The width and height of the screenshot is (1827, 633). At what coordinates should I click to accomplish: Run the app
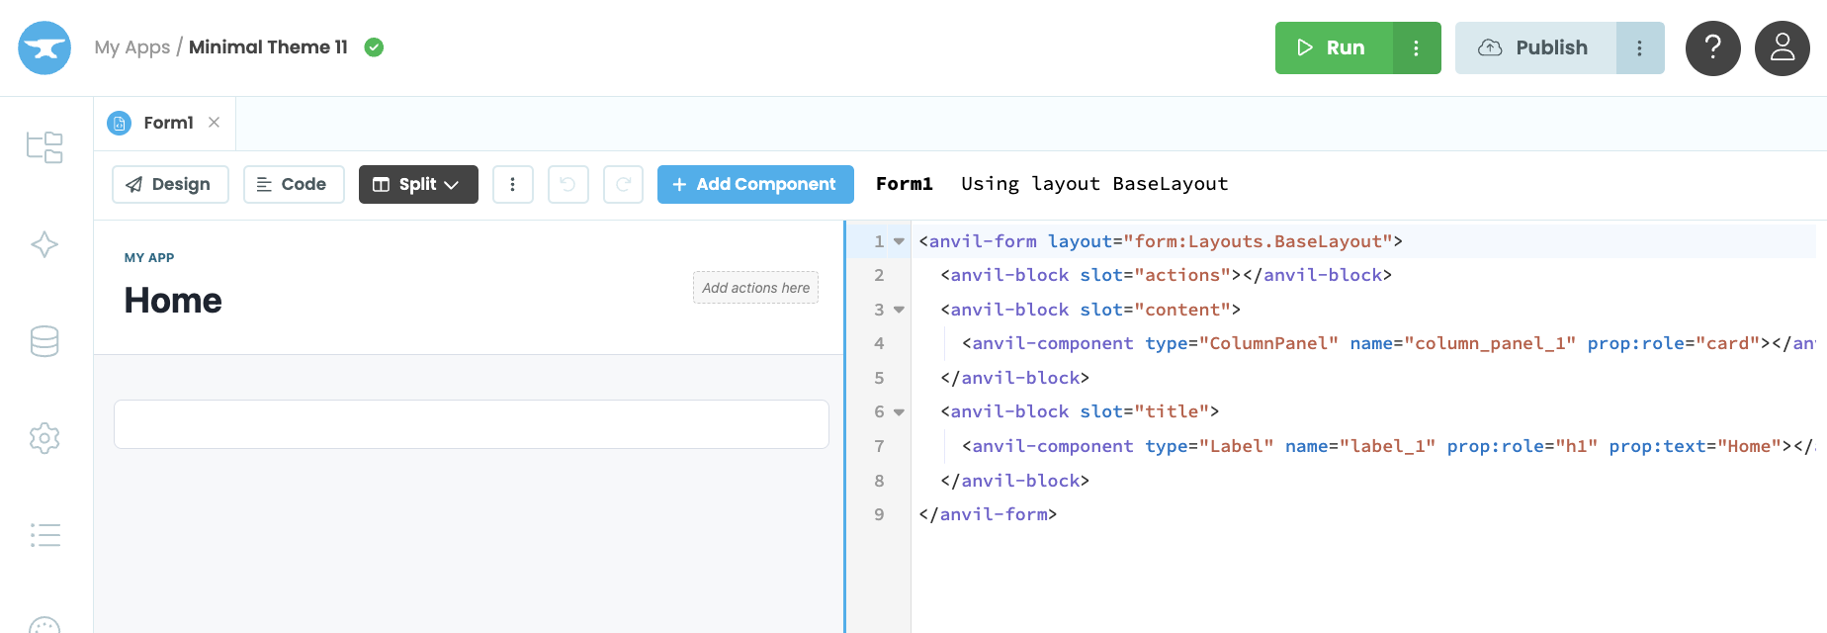click(x=1334, y=48)
